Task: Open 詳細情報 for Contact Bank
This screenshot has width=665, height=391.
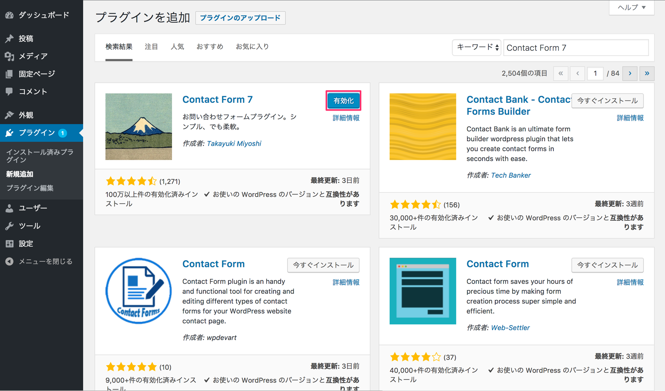Action: pyautogui.click(x=630, y=118)
